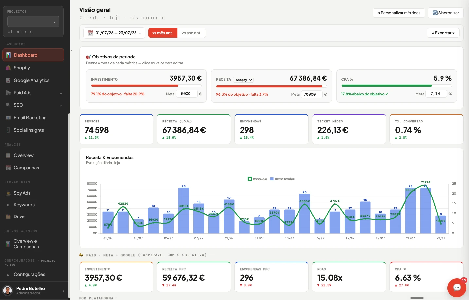This screenshot has height=300, width=469.
Task: Click Receita objective progress bar
Action: (x=271, y=86)
